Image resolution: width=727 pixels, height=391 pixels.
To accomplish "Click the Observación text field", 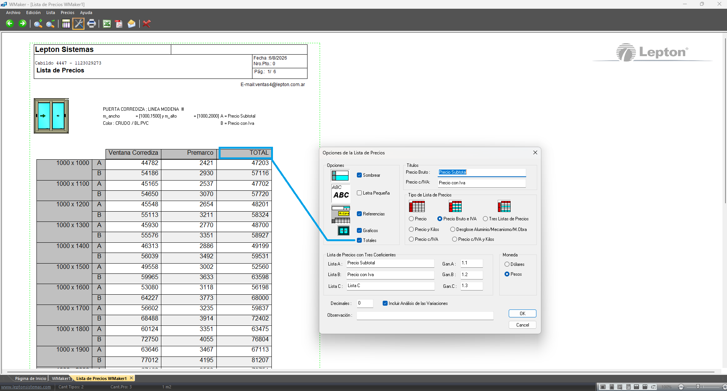I will (425, 316).
